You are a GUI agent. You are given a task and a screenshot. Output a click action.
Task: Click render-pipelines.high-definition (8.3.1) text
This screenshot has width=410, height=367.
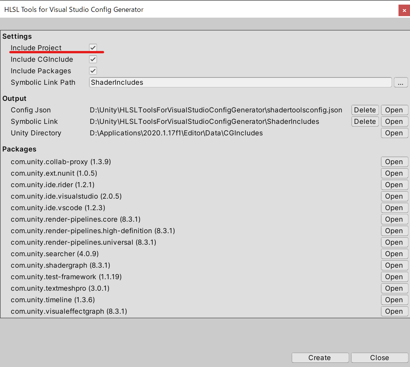pyautogui.click(x=93, y=231)
